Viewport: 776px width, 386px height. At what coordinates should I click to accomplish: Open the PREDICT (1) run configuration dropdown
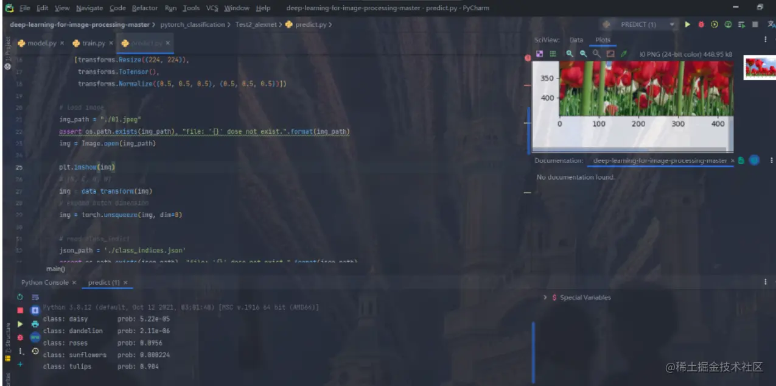(638, 24)
